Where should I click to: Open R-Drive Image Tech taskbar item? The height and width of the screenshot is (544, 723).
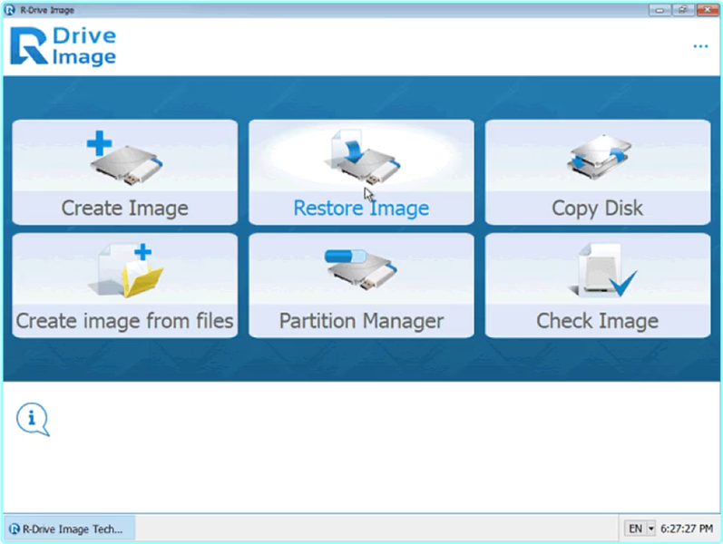(70, 529)
